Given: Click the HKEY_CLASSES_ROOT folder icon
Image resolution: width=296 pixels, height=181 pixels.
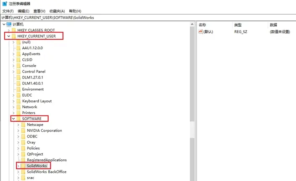Looking at the screenshot, I should click(x=14, y=30).
